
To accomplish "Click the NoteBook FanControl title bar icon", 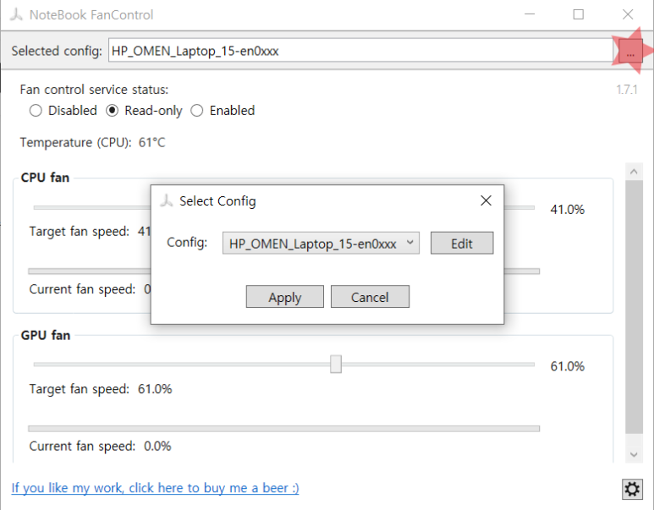I will [x=16, y=14].
